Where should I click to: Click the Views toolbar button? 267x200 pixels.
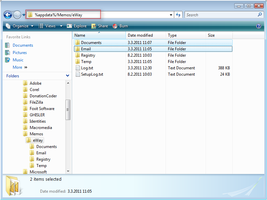coord(47,26)
